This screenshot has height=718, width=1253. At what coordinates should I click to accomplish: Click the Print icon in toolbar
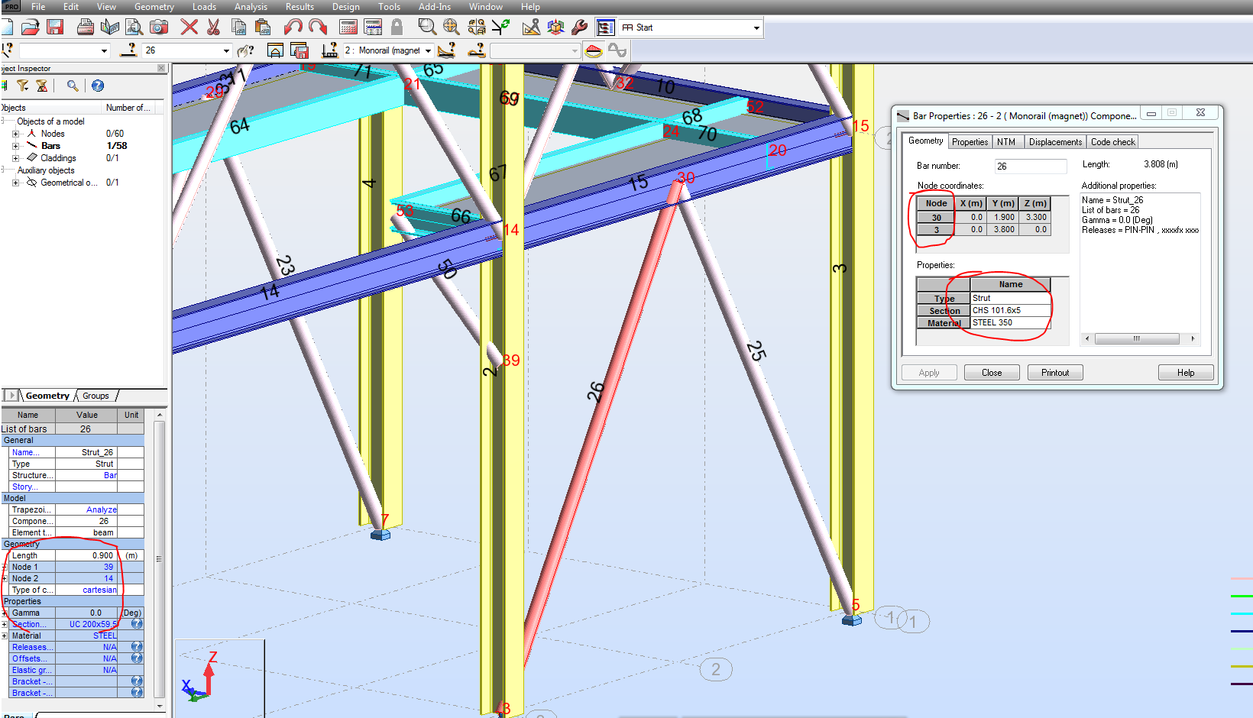coord(86,27)
